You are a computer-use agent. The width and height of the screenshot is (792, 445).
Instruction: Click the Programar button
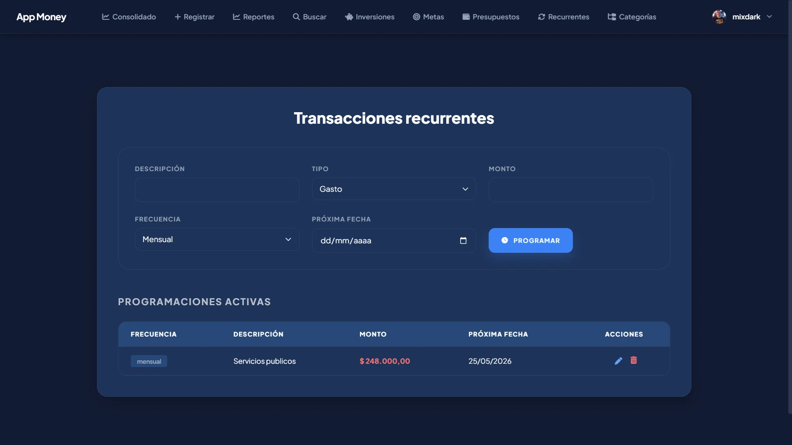530,240
